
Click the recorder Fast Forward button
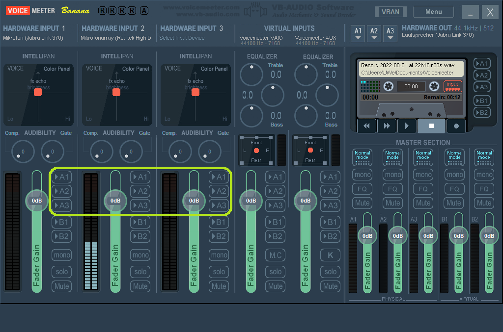387,126
